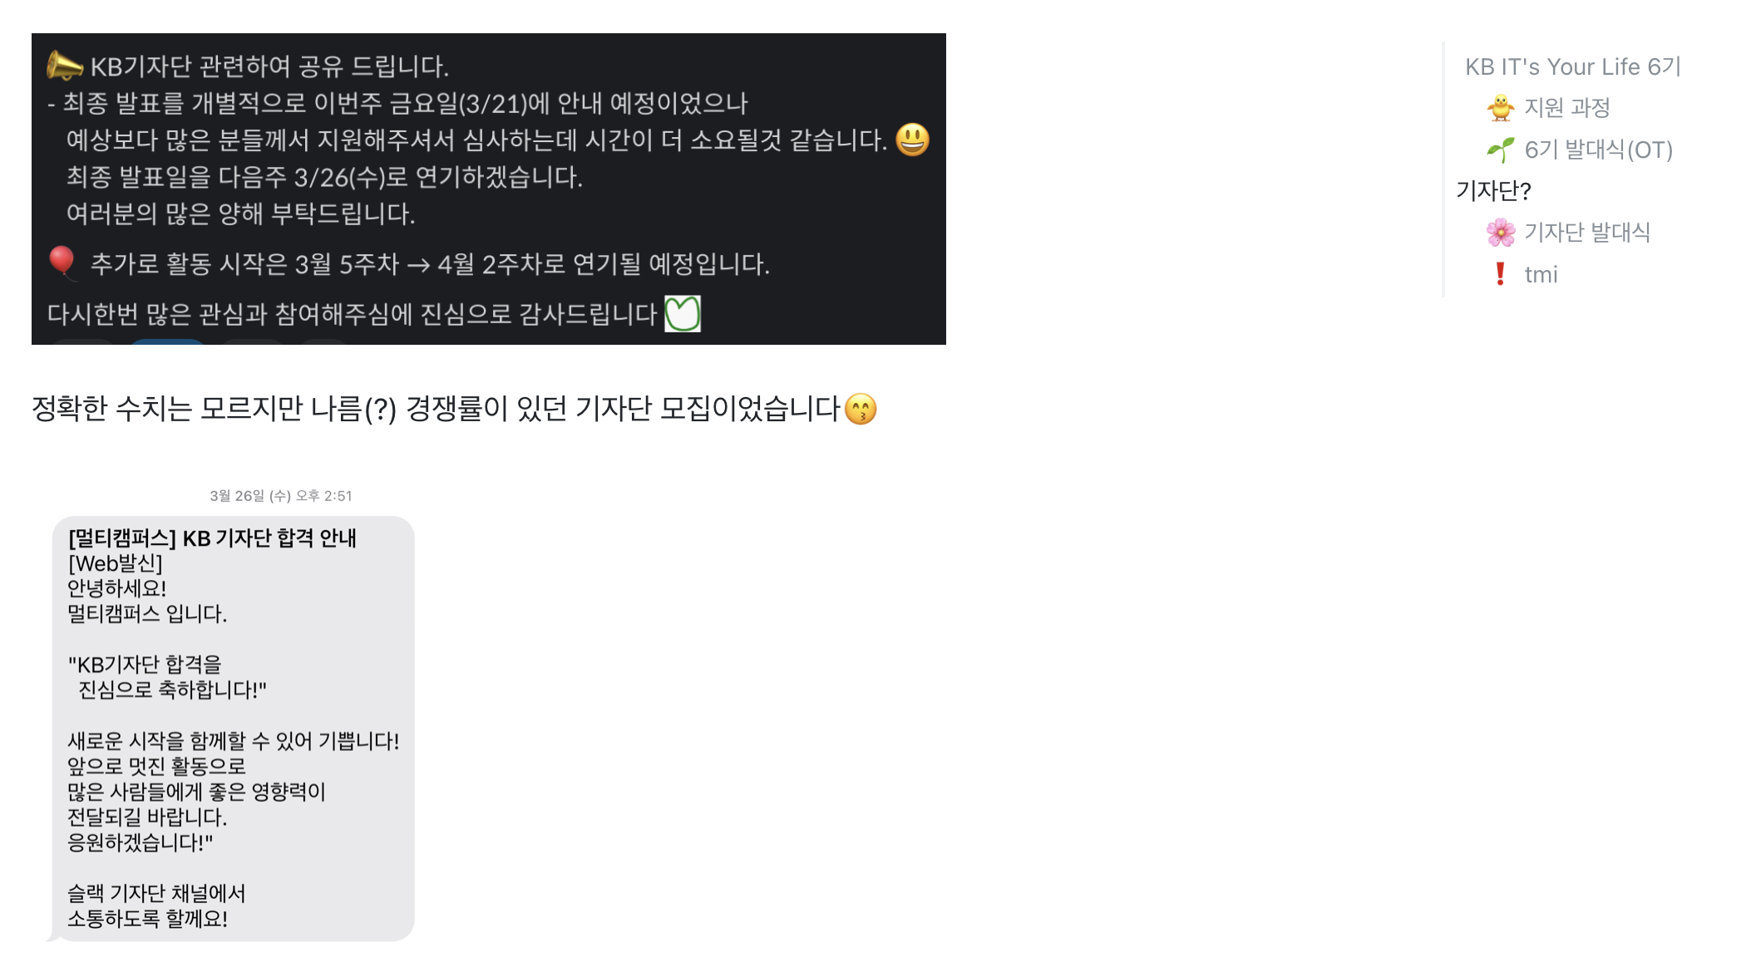1756x972 pixels.
Task: Click the 경쟁률 paragraph text
Action: [454, 409]
